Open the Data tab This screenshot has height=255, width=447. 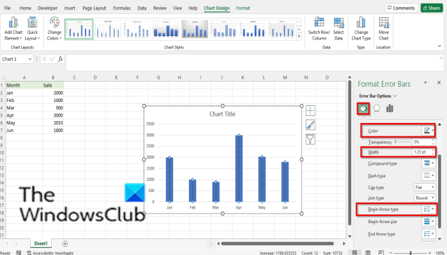142,8
